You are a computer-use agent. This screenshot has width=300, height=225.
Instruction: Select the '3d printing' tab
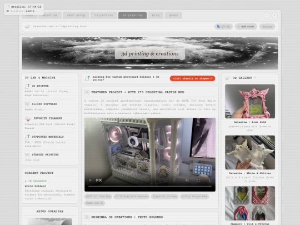point(132,16)
